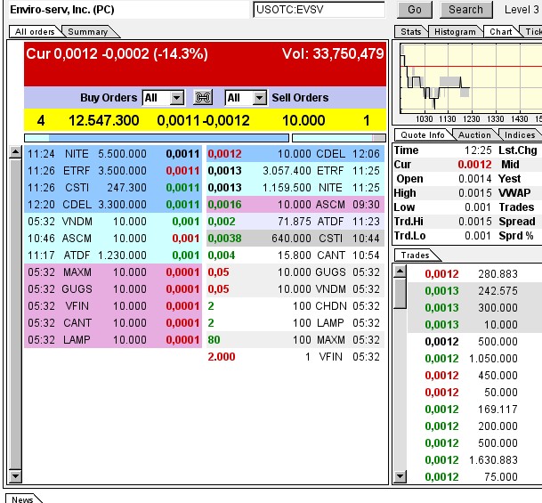Focus the USOTC:EVSV symbol input field
This screenshot has height=503, width=542.
point(319,10)
